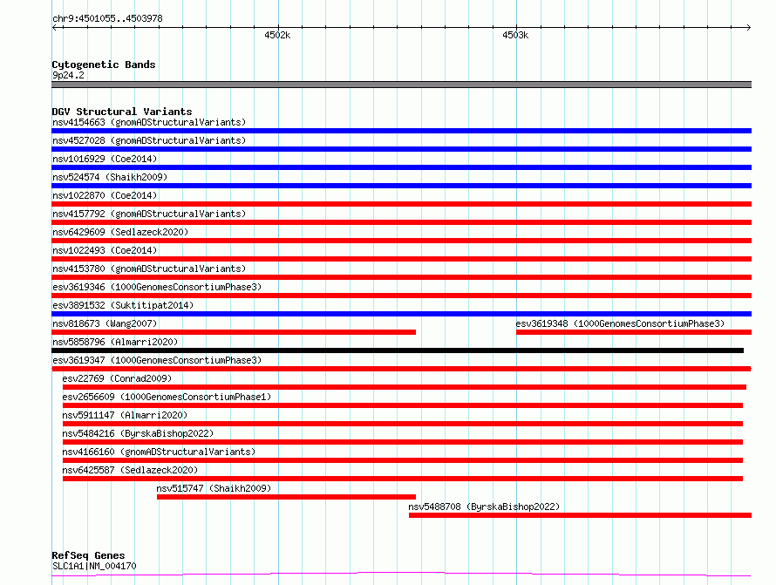The image size is (776, 585).
Task: Click the DGV Structural Variants track title
Action: [122, 112]
